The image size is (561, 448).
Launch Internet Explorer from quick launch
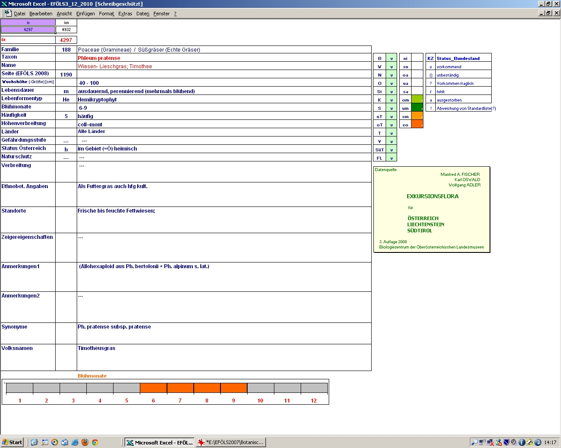point(75,442)
